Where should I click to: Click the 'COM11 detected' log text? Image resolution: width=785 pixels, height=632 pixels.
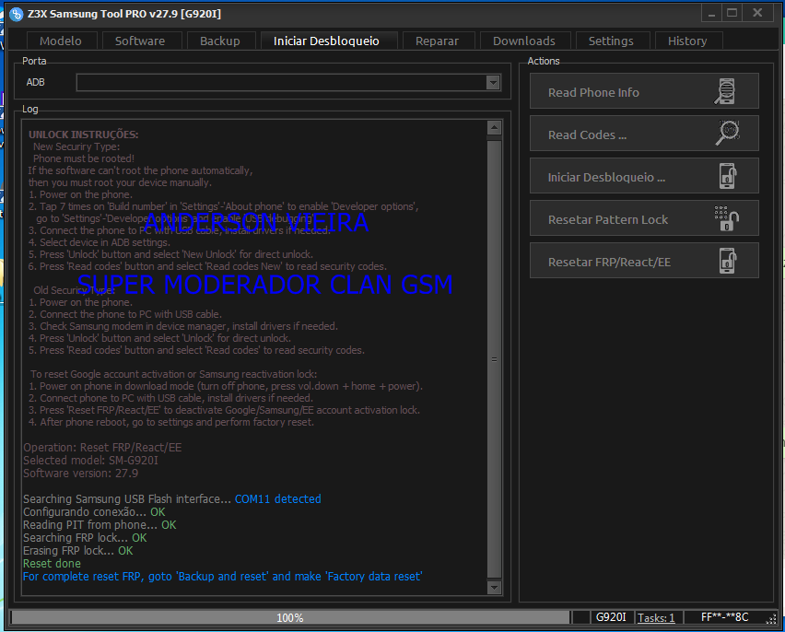(x=278, y=499)
